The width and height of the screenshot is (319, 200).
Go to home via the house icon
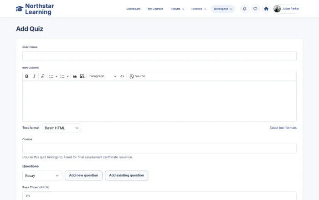[x=266, y=9]
